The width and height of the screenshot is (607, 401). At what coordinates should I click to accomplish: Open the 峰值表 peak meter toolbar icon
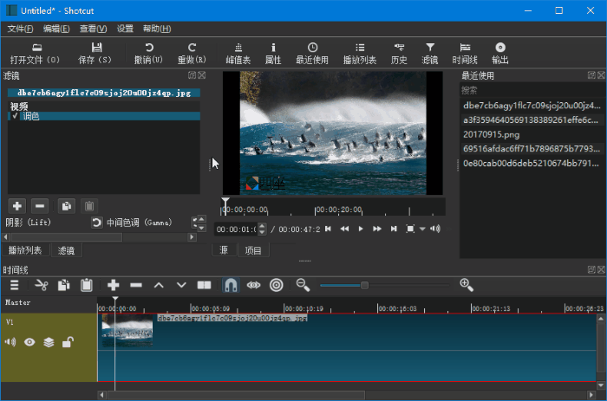tap(238, 53)
